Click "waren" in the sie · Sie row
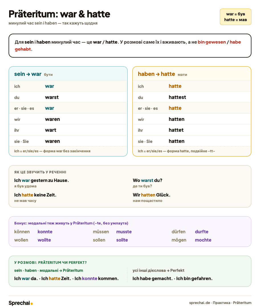 click(x=52, y=141)
